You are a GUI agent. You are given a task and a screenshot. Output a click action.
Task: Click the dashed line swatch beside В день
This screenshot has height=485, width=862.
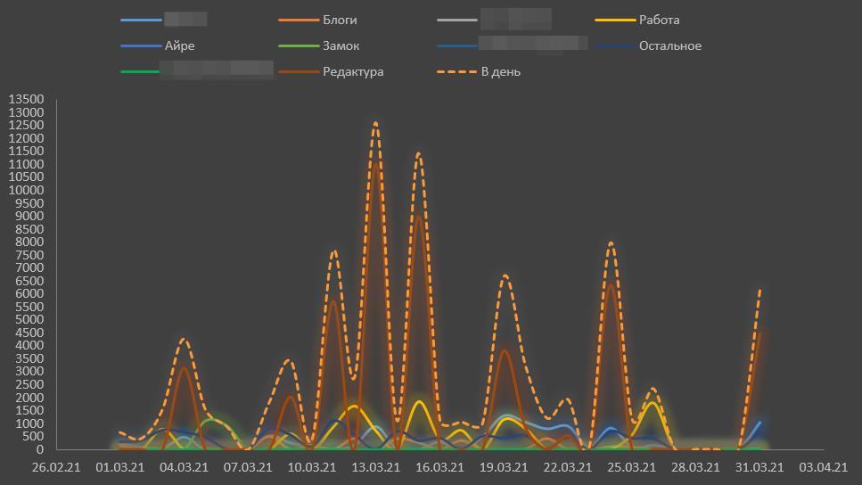click(x=456, y=71)
